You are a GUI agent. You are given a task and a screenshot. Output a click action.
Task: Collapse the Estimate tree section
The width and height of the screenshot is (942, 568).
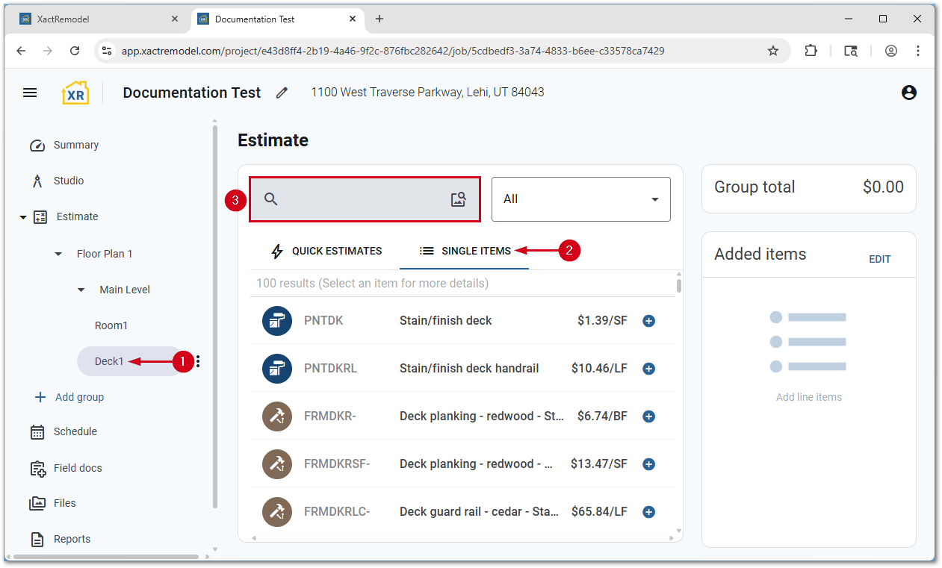point(22,216)
